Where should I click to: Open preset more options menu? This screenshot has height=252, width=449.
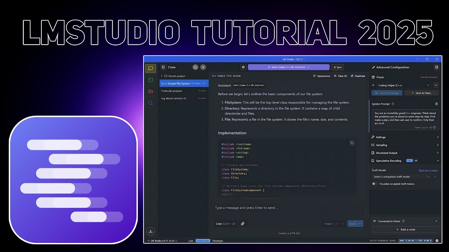(436, 85)
